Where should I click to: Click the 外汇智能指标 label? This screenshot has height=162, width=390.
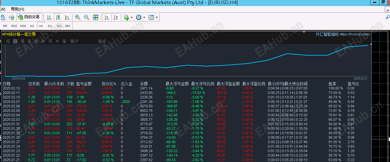coord(327,34)
